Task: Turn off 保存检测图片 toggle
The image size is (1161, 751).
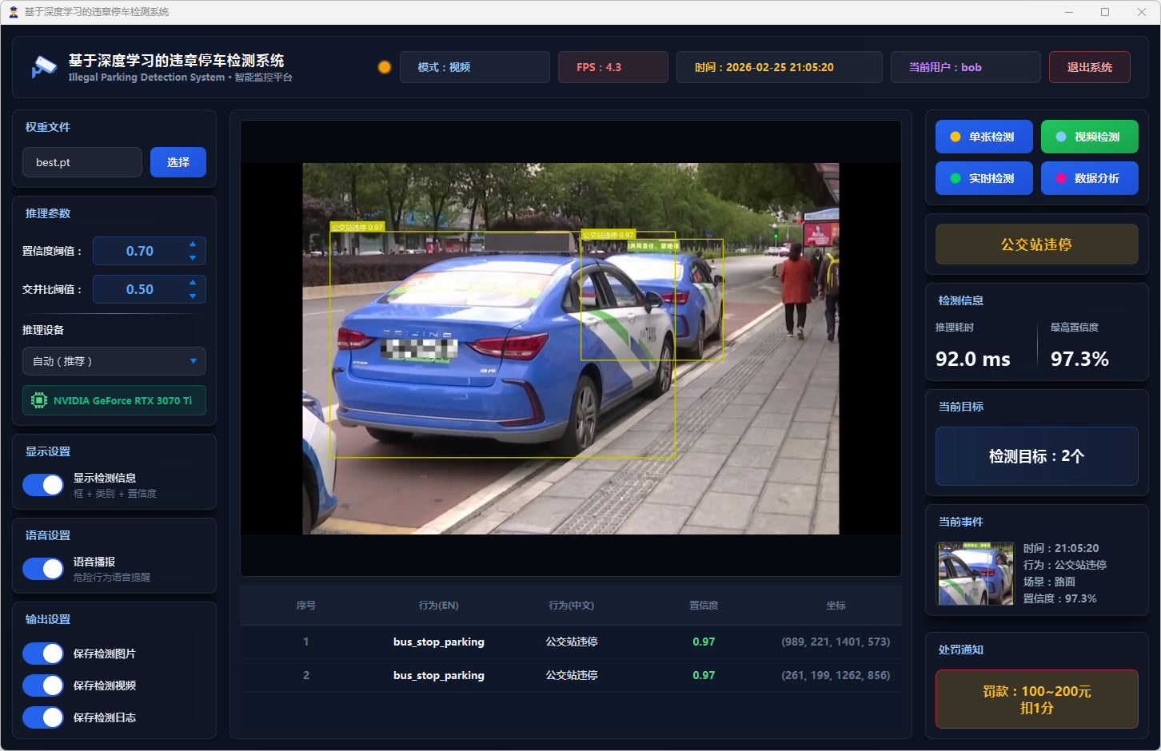Action: [43, 654]
